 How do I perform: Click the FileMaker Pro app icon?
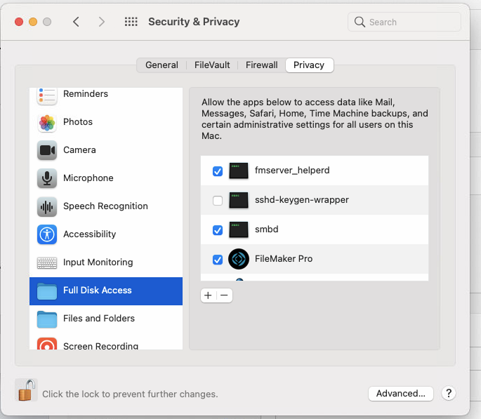239,259
